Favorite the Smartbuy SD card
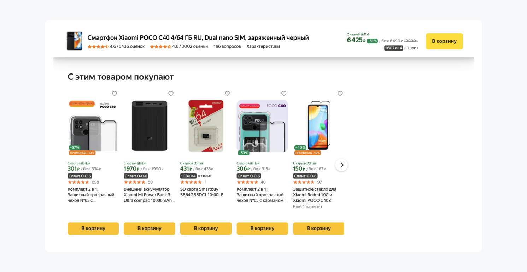The height and width of the screenshot is (272, 527). pos(227,94)
